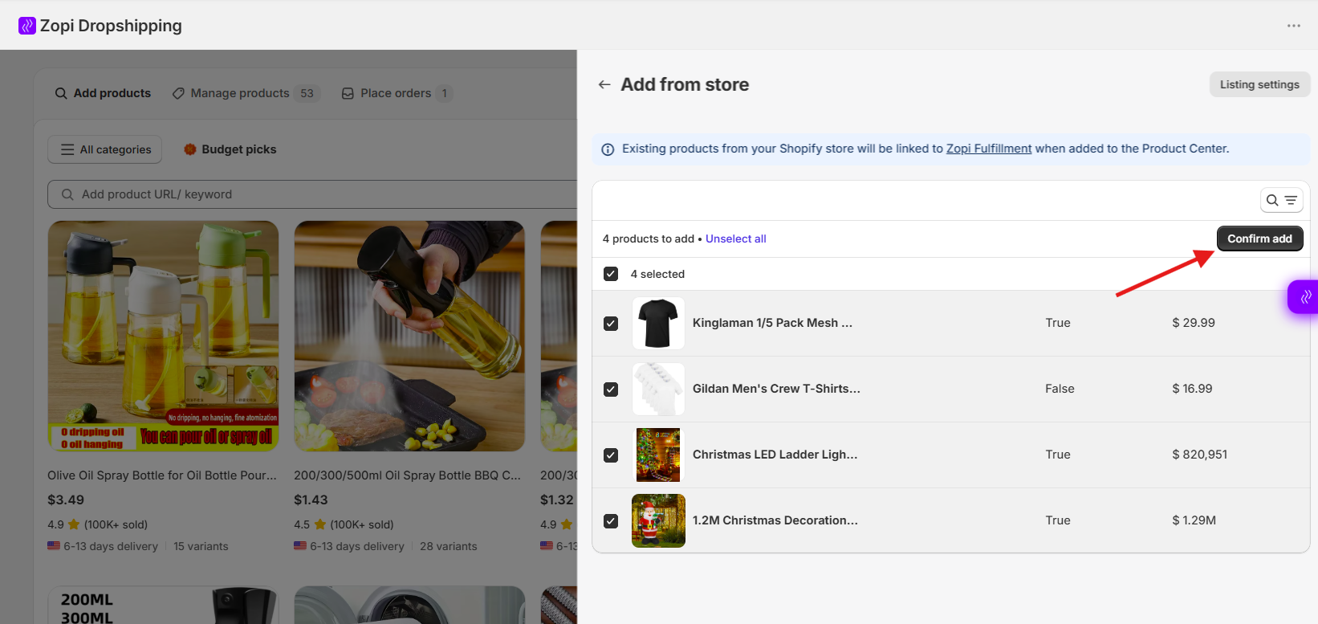Open the Place orders tab
This screenshot has width=1318, height=624.
click(x=397, y=93)
